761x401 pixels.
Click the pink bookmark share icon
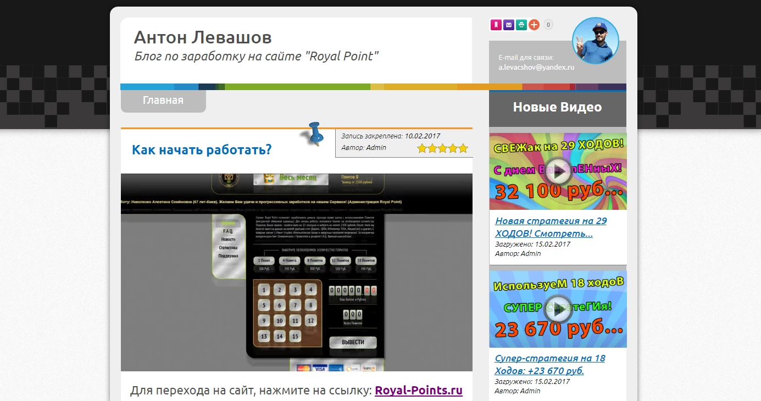tap(496, 25)
